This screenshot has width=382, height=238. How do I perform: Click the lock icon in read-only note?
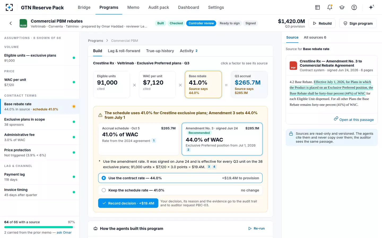pyautogui.click(x=291, y=134)
